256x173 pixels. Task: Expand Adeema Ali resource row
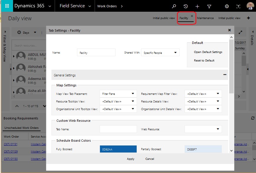(x=14, y=80)
